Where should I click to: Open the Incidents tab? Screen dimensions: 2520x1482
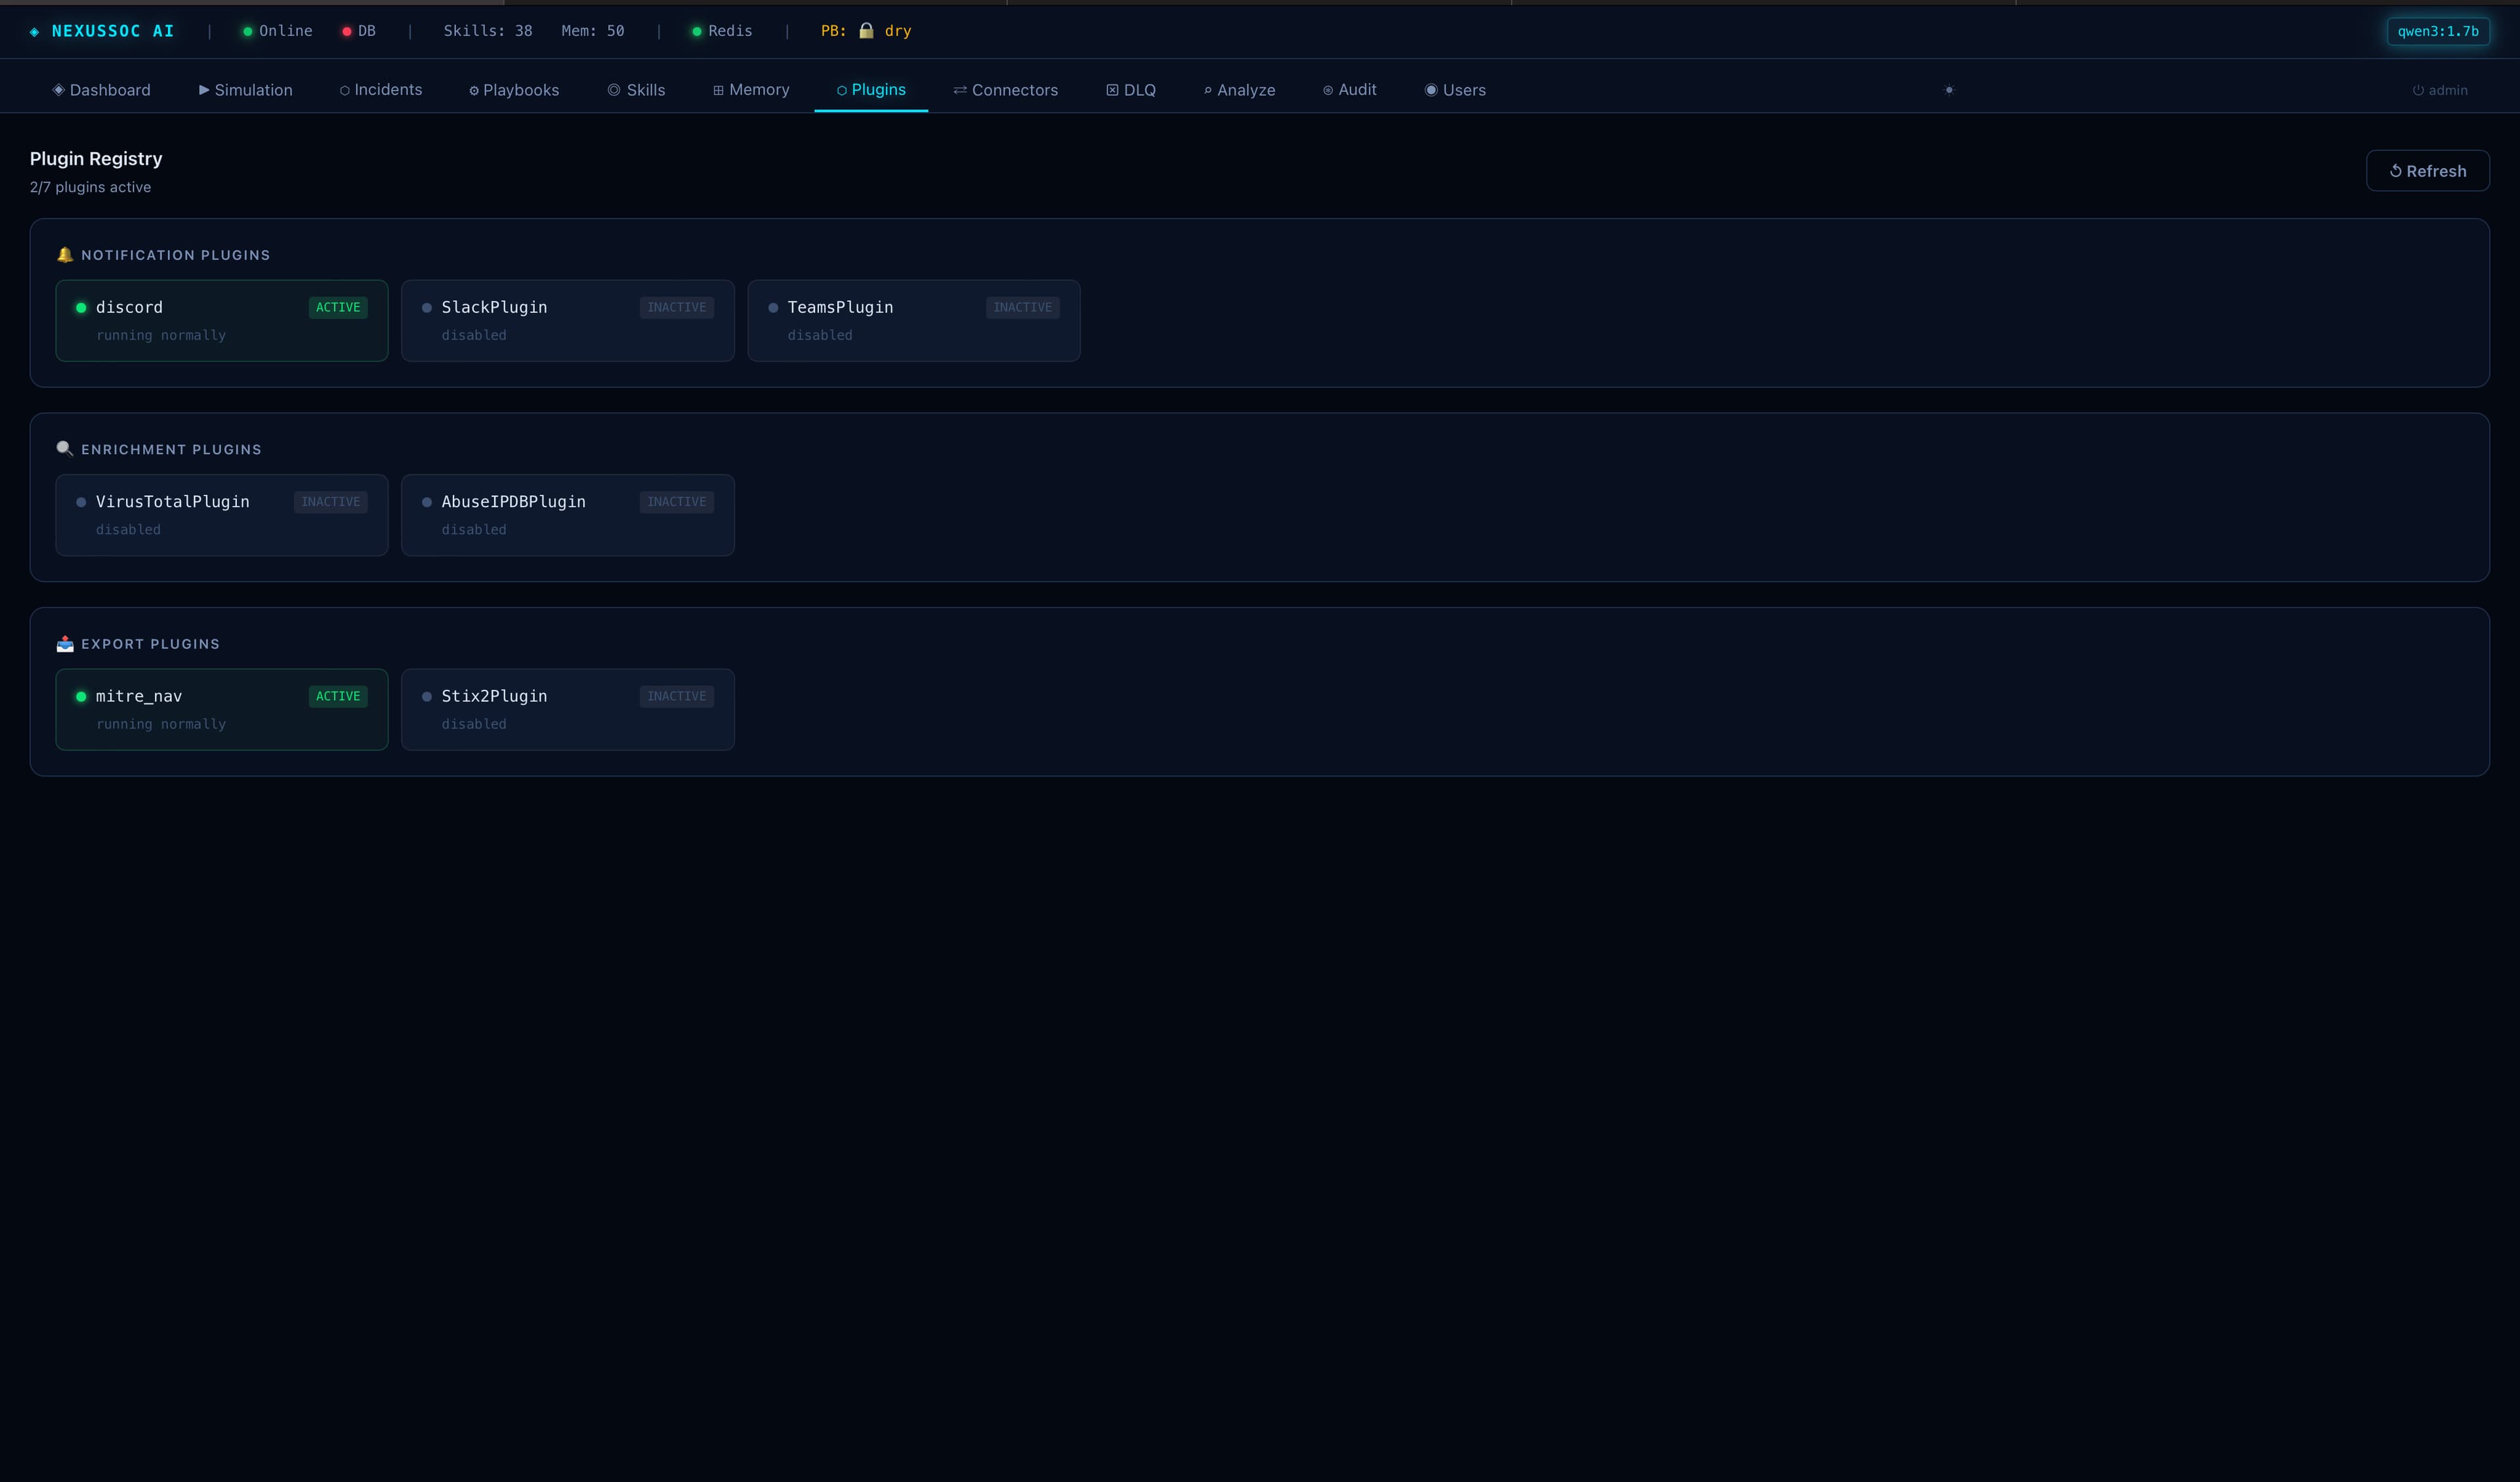tap(381, 90)
